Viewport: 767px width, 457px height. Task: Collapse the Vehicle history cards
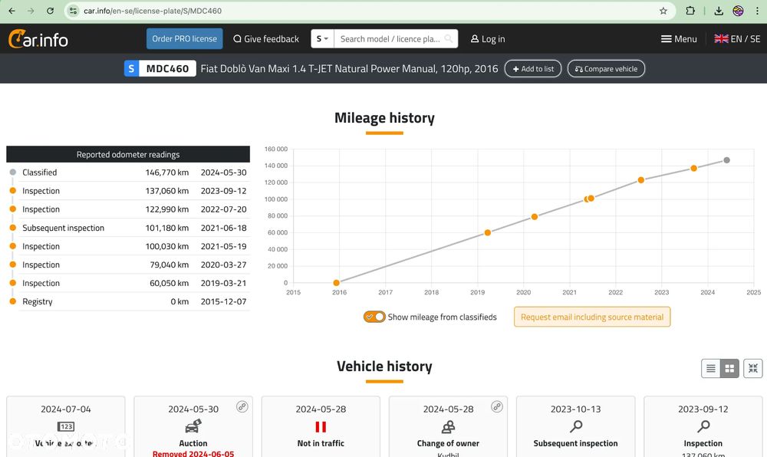pos(753,368)
